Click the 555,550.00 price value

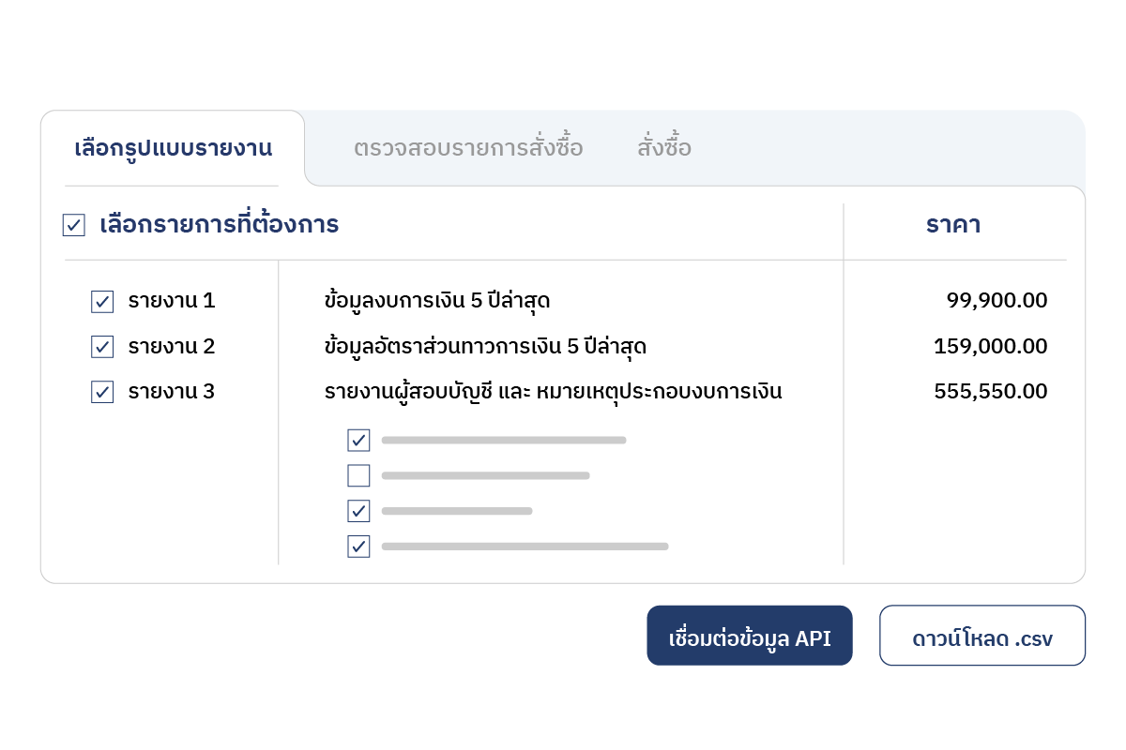[991, 392]
